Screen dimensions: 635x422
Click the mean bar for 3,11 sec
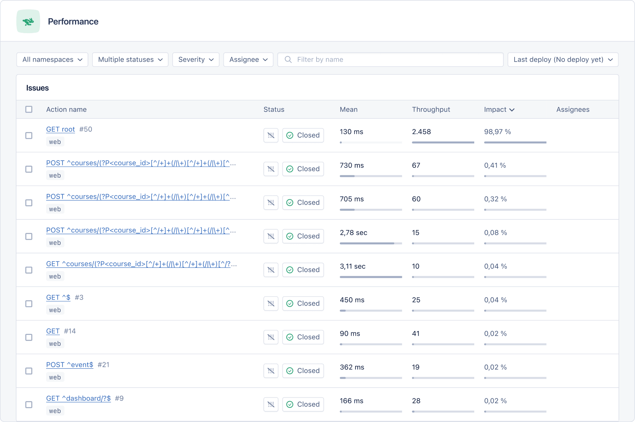371,277
